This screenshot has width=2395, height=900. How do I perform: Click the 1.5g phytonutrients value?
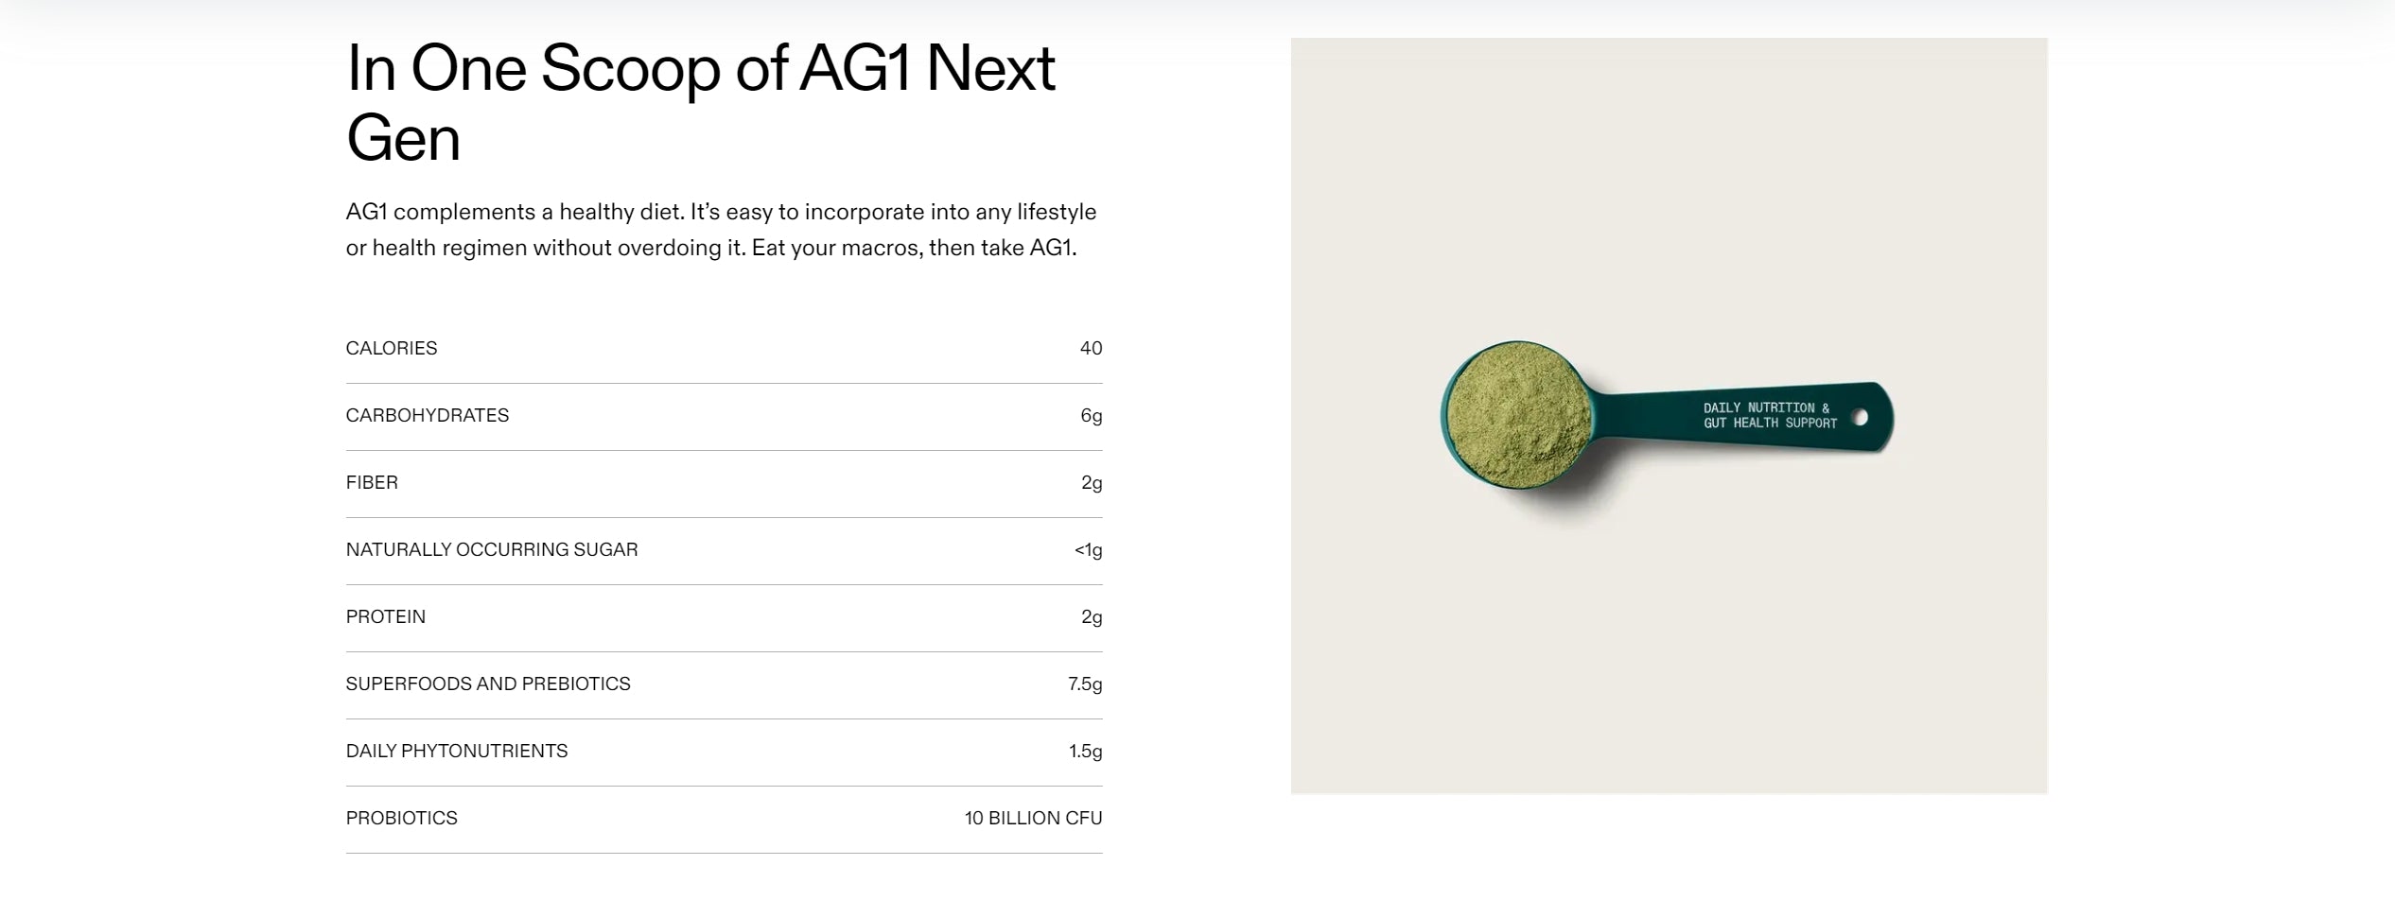(1085, 751)
